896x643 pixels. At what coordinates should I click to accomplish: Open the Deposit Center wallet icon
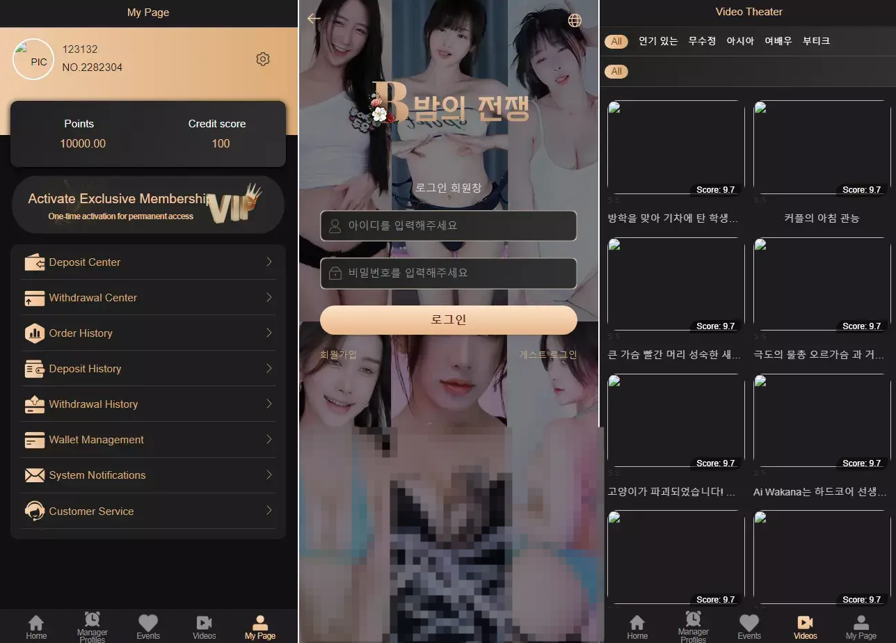tap(35, 262)
